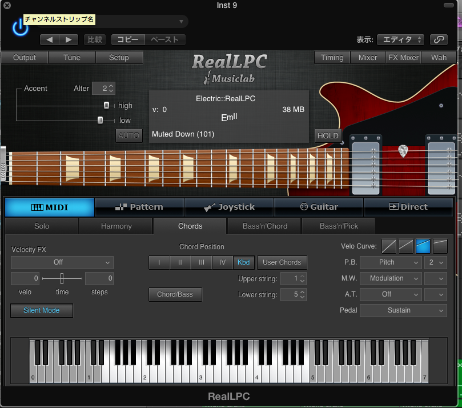Open the M.W. Modulation dropdown

(391, 278)
